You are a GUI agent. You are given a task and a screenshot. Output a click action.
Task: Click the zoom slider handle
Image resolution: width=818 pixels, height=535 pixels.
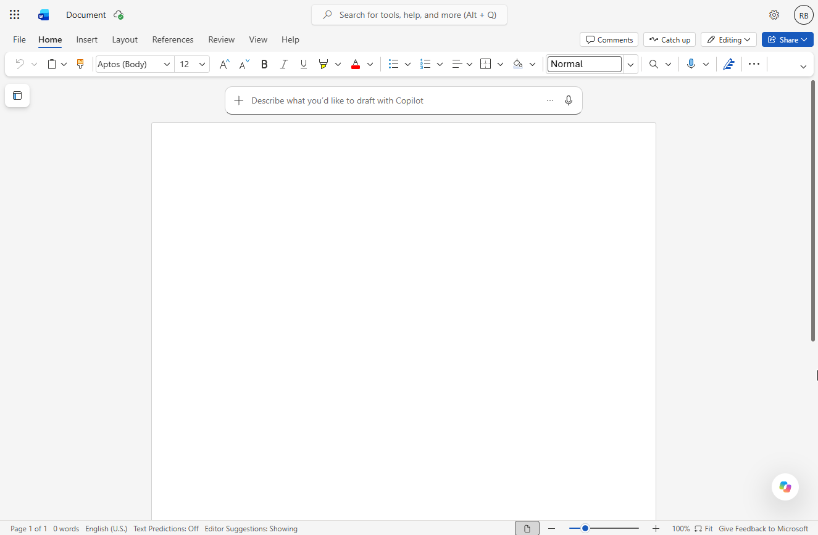point(585,528)
